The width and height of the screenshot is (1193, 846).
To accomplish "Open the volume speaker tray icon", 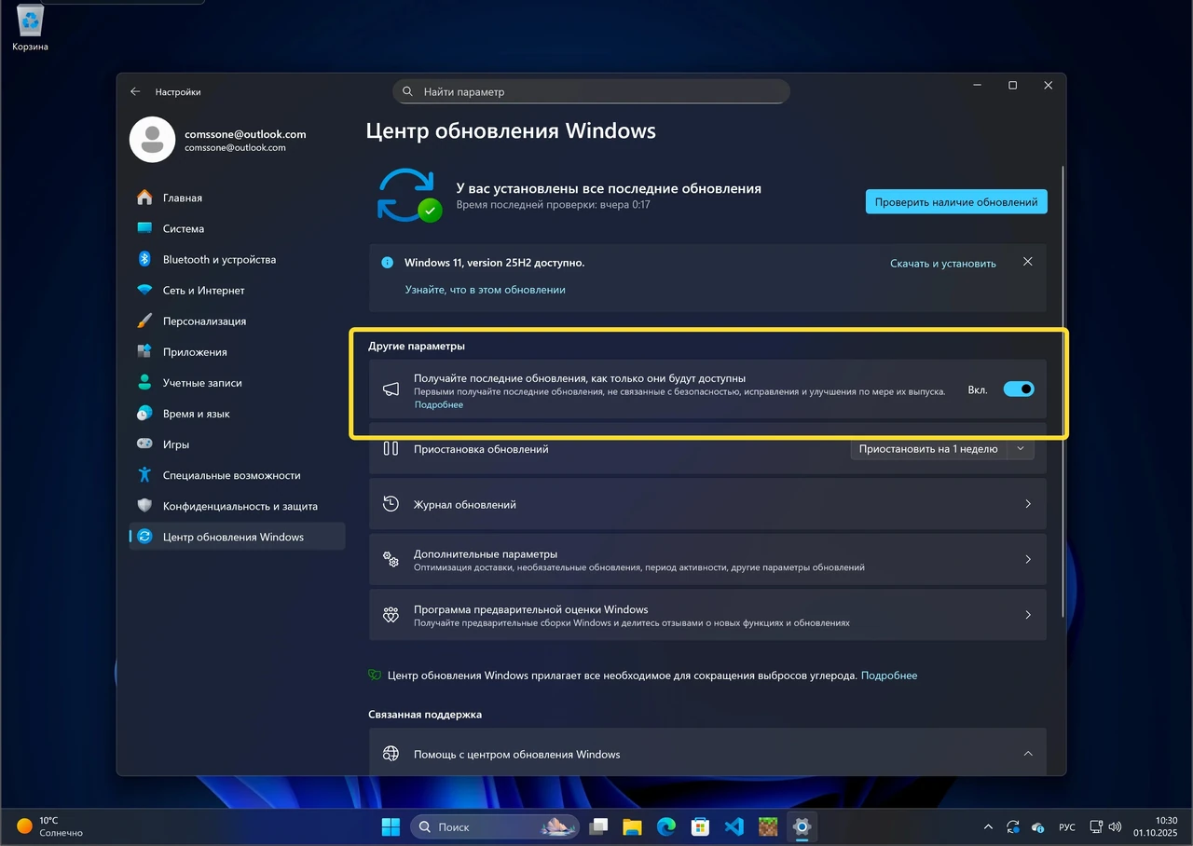I will [x=1115, y=826].
